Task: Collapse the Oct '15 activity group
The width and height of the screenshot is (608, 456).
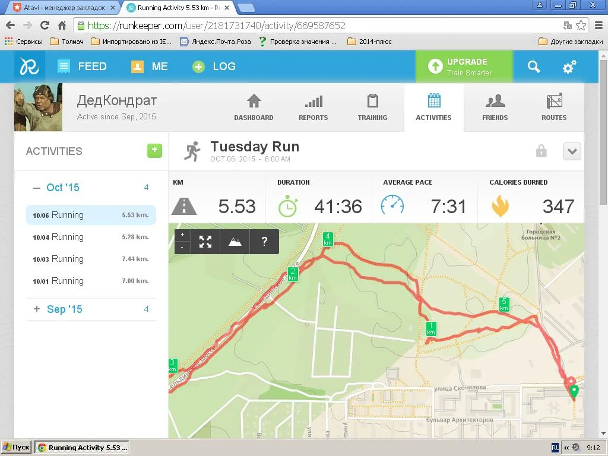Action: tap(37, 188)
